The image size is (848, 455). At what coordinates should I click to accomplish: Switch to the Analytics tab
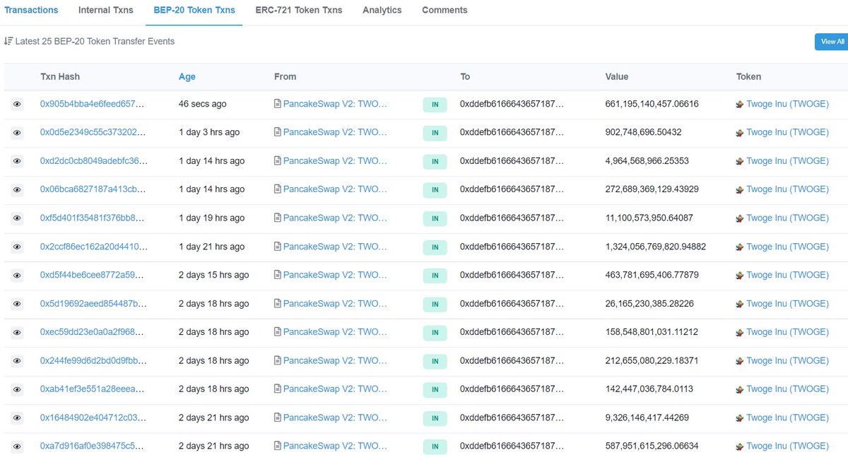[x=382, y=10]
